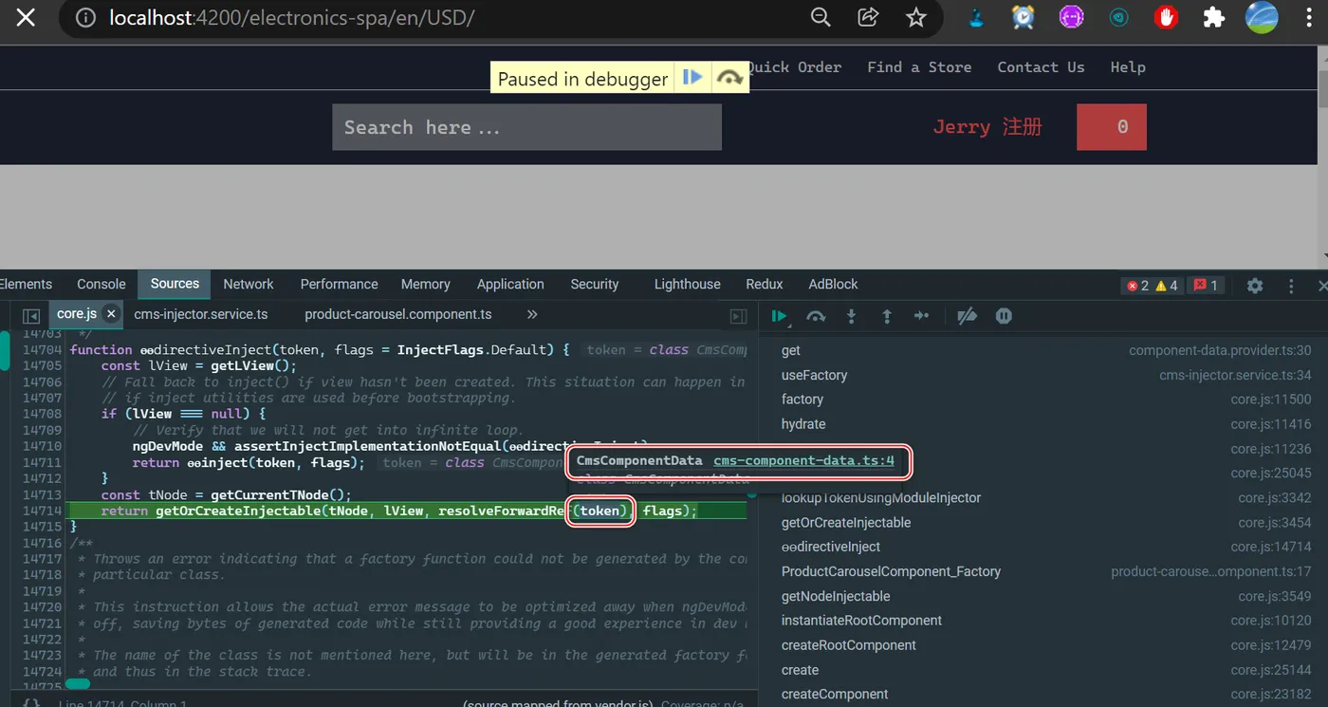The width and height of the screenshot is (1328, 707).
Task: Open DevTools settings gear
Action: click(1255, 285)
